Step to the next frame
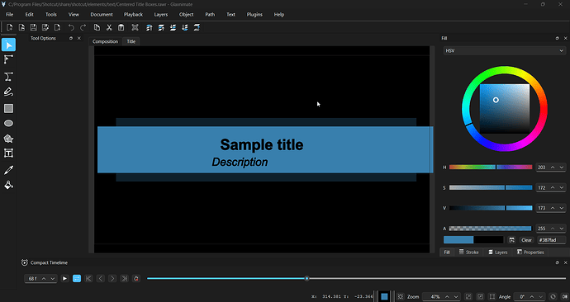Viewport: 570px width, 302px height. (x=112, y=278)
